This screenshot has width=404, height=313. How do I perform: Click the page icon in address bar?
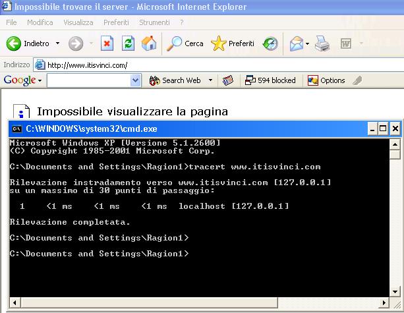point(40,65)
